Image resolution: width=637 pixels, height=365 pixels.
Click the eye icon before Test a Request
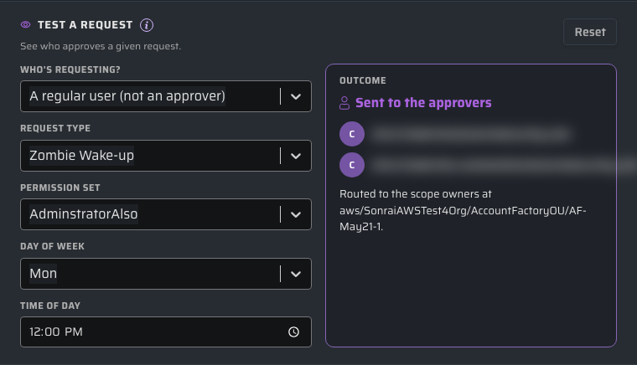click(26, 25)
